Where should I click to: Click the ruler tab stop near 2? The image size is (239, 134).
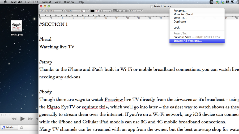click(x=51, y=16)
